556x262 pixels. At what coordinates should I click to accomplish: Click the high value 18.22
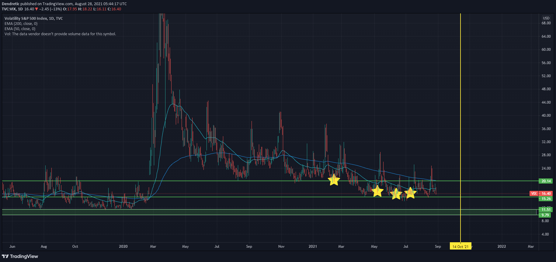click(87, 9)
